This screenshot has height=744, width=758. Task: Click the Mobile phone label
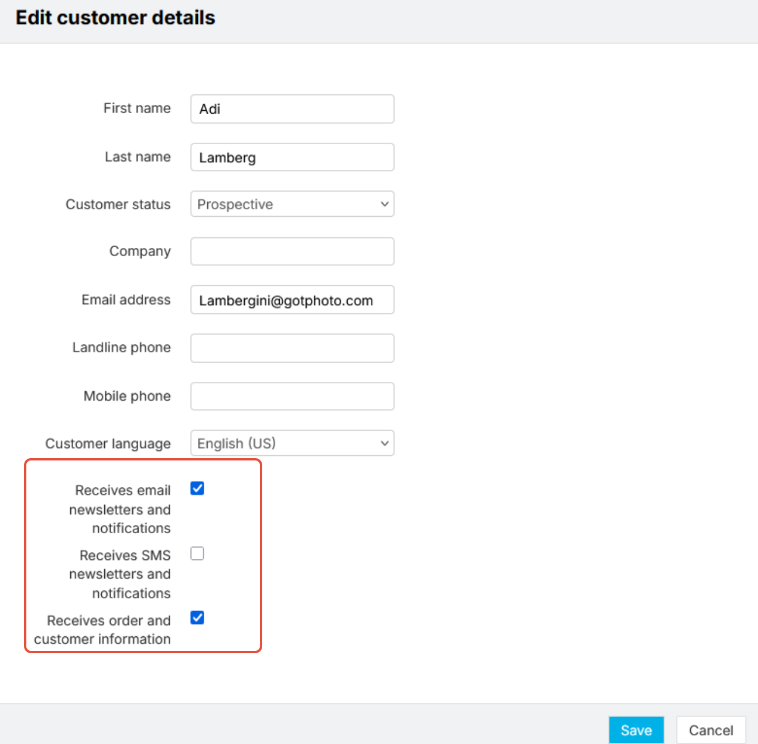[x=127, y=396]
